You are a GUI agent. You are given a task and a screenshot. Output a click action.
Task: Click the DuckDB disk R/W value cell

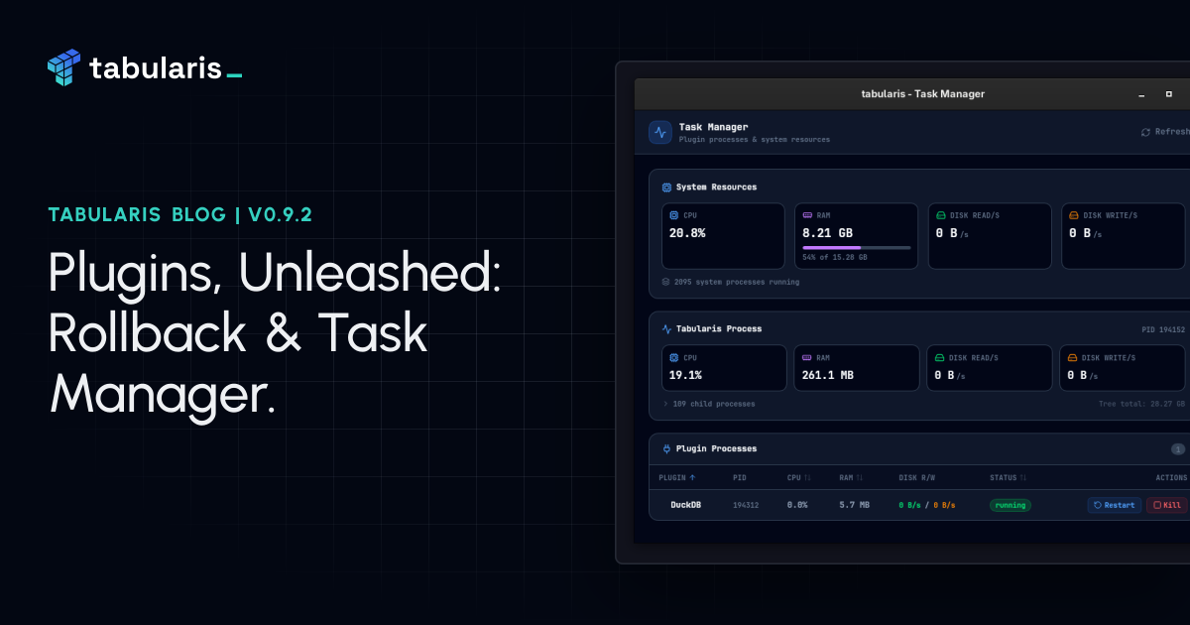coord(927,505)
